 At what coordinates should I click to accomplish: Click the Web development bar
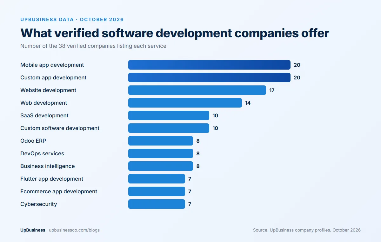click(185, 103)
